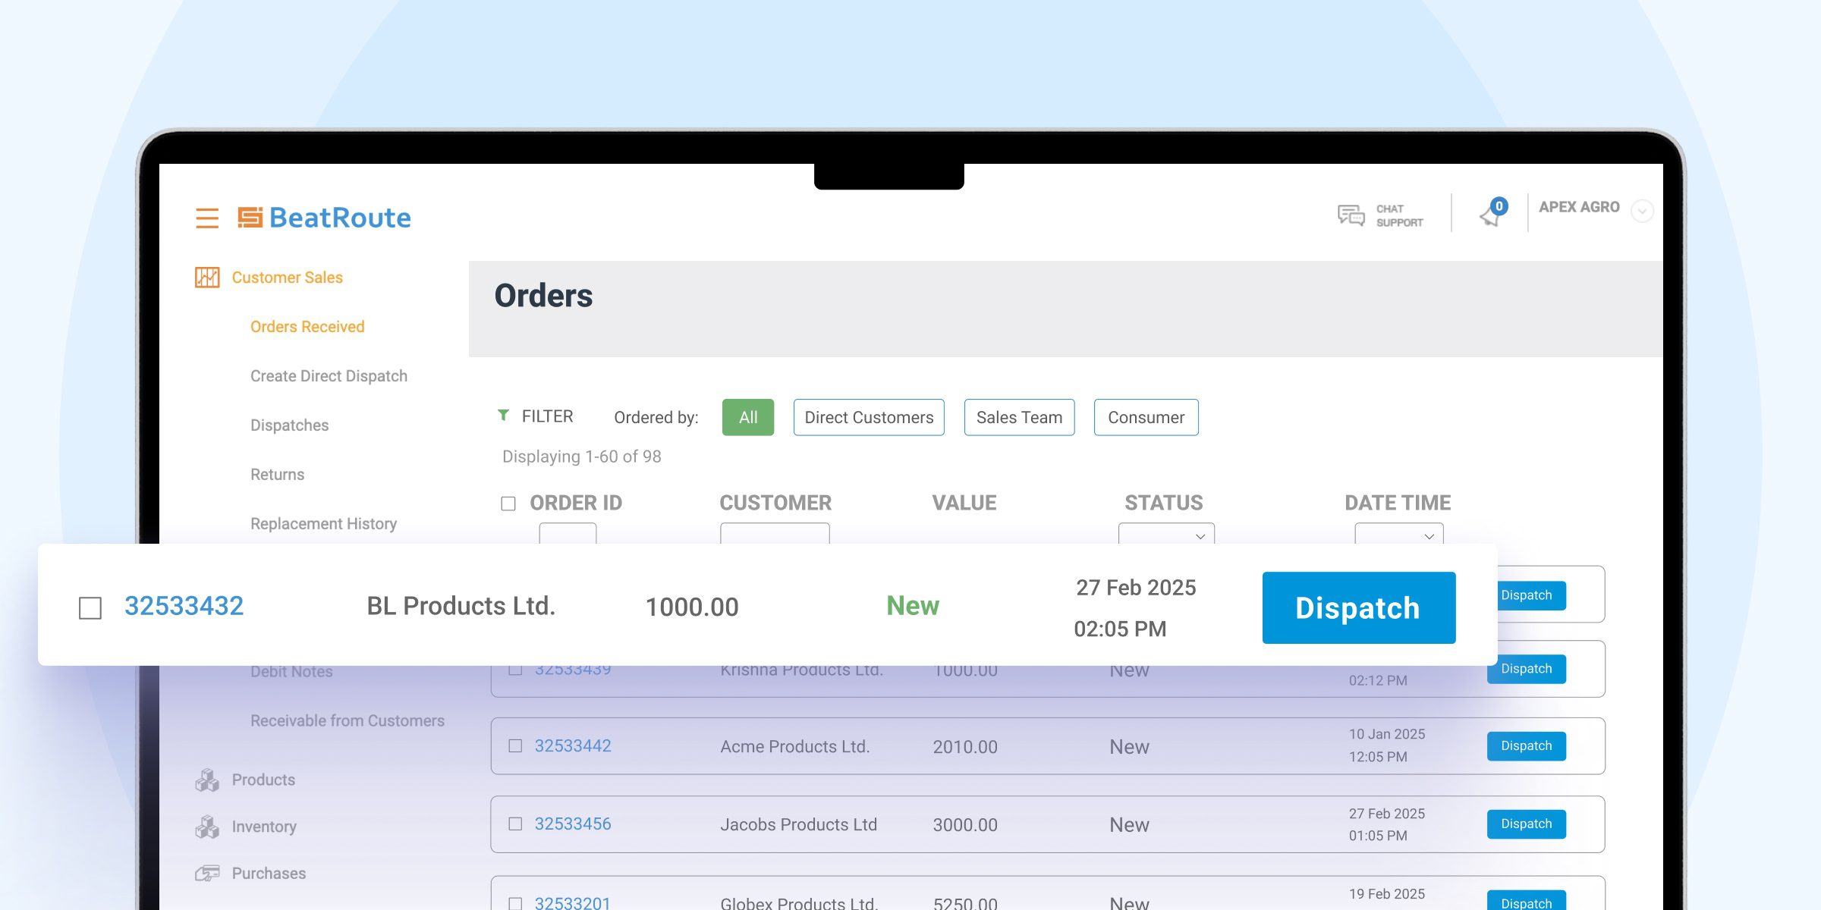Filter by Direct Customers
Viewport: 1821px width, 910px height.
(x=869, y=417)
